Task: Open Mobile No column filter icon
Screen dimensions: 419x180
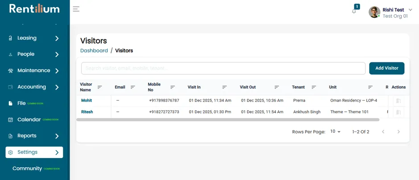Action: (x=173, y=87)
